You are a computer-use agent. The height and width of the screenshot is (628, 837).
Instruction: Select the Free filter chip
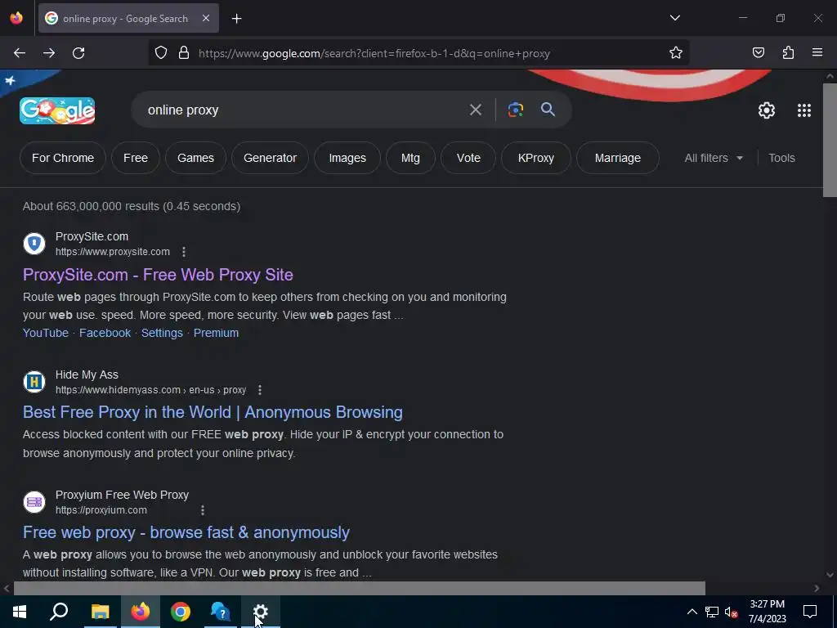[136, 158]
